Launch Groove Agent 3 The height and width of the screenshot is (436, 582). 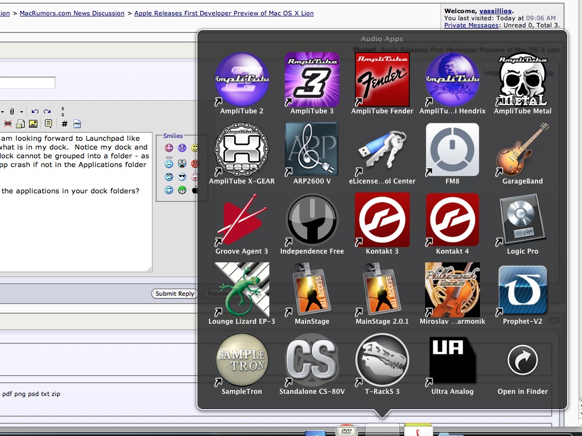tap(242, 220)
